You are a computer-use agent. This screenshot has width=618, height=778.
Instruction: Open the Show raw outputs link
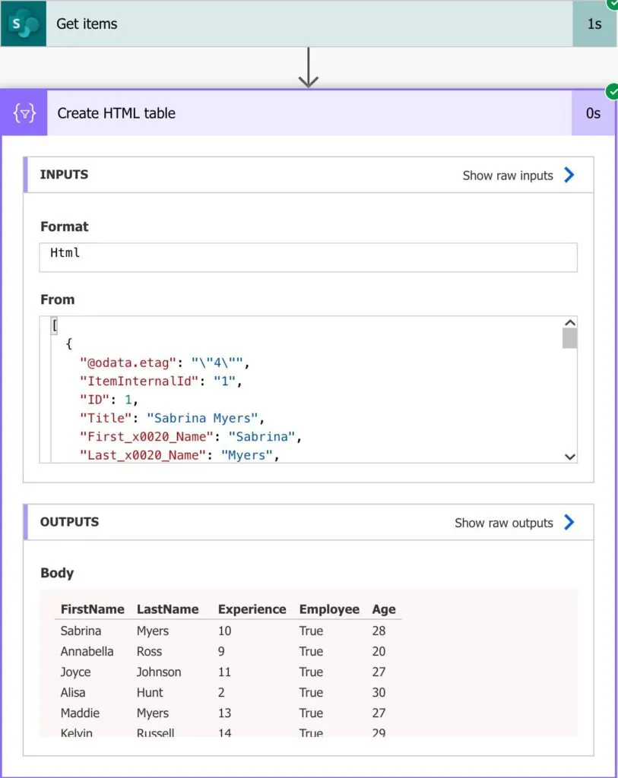click(503, 523)
